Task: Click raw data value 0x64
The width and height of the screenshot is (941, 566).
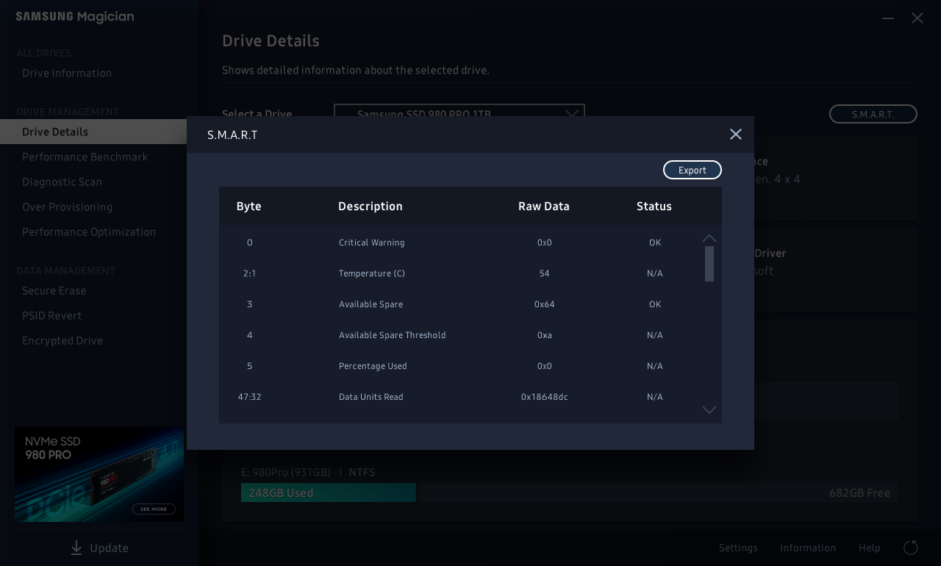Action: 545,304
